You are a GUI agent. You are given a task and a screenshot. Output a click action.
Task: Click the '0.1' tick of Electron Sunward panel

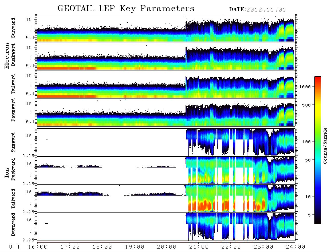(x=30, y=38)
